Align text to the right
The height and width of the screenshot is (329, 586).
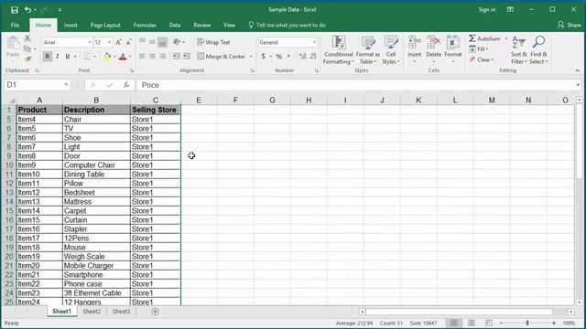pos(162,57)
